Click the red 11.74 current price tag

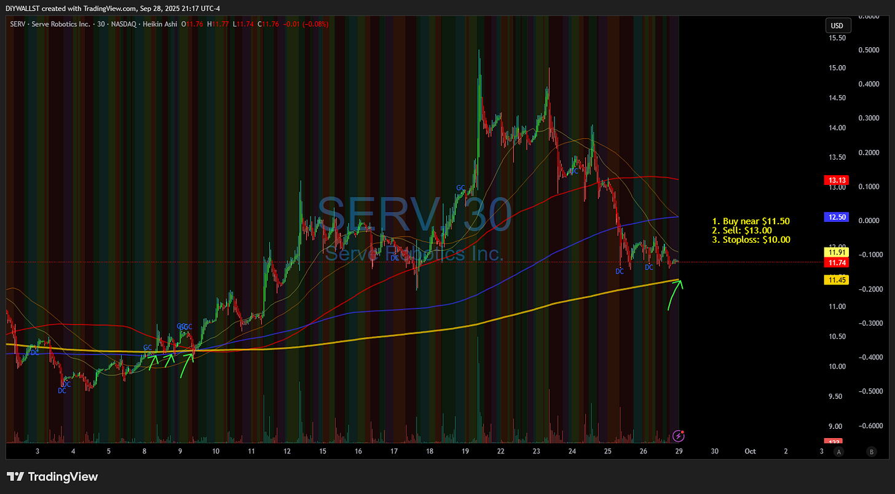(835, 262)
